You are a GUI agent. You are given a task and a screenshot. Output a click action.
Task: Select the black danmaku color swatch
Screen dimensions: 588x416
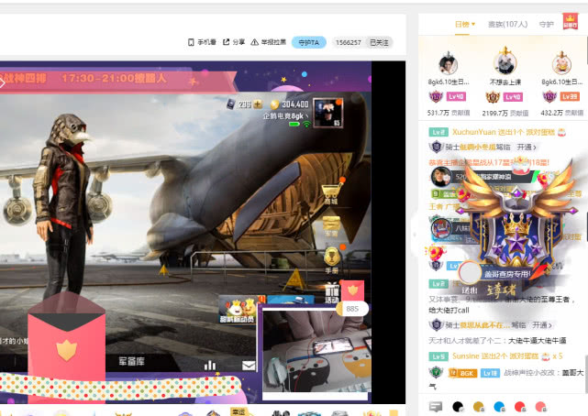[458, 406]
